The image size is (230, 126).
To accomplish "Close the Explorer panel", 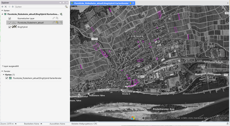I will [67, 3].
